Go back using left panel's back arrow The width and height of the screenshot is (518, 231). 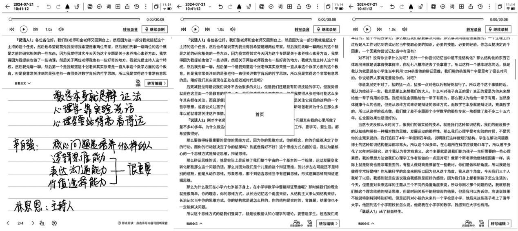[x=7, y=7]
